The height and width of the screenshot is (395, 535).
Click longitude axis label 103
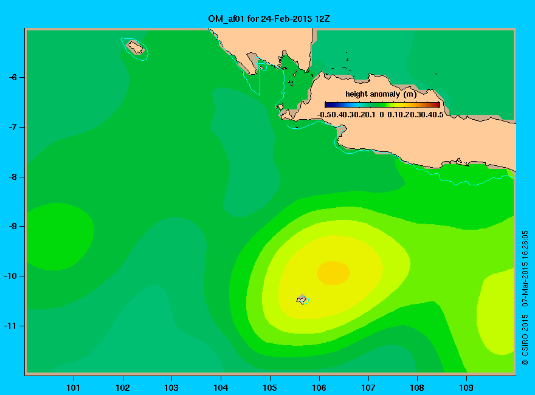(171, 388)
